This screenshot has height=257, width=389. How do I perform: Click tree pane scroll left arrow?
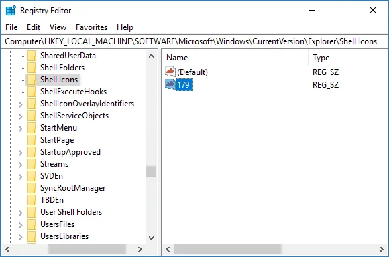click(x=7, y=249)
